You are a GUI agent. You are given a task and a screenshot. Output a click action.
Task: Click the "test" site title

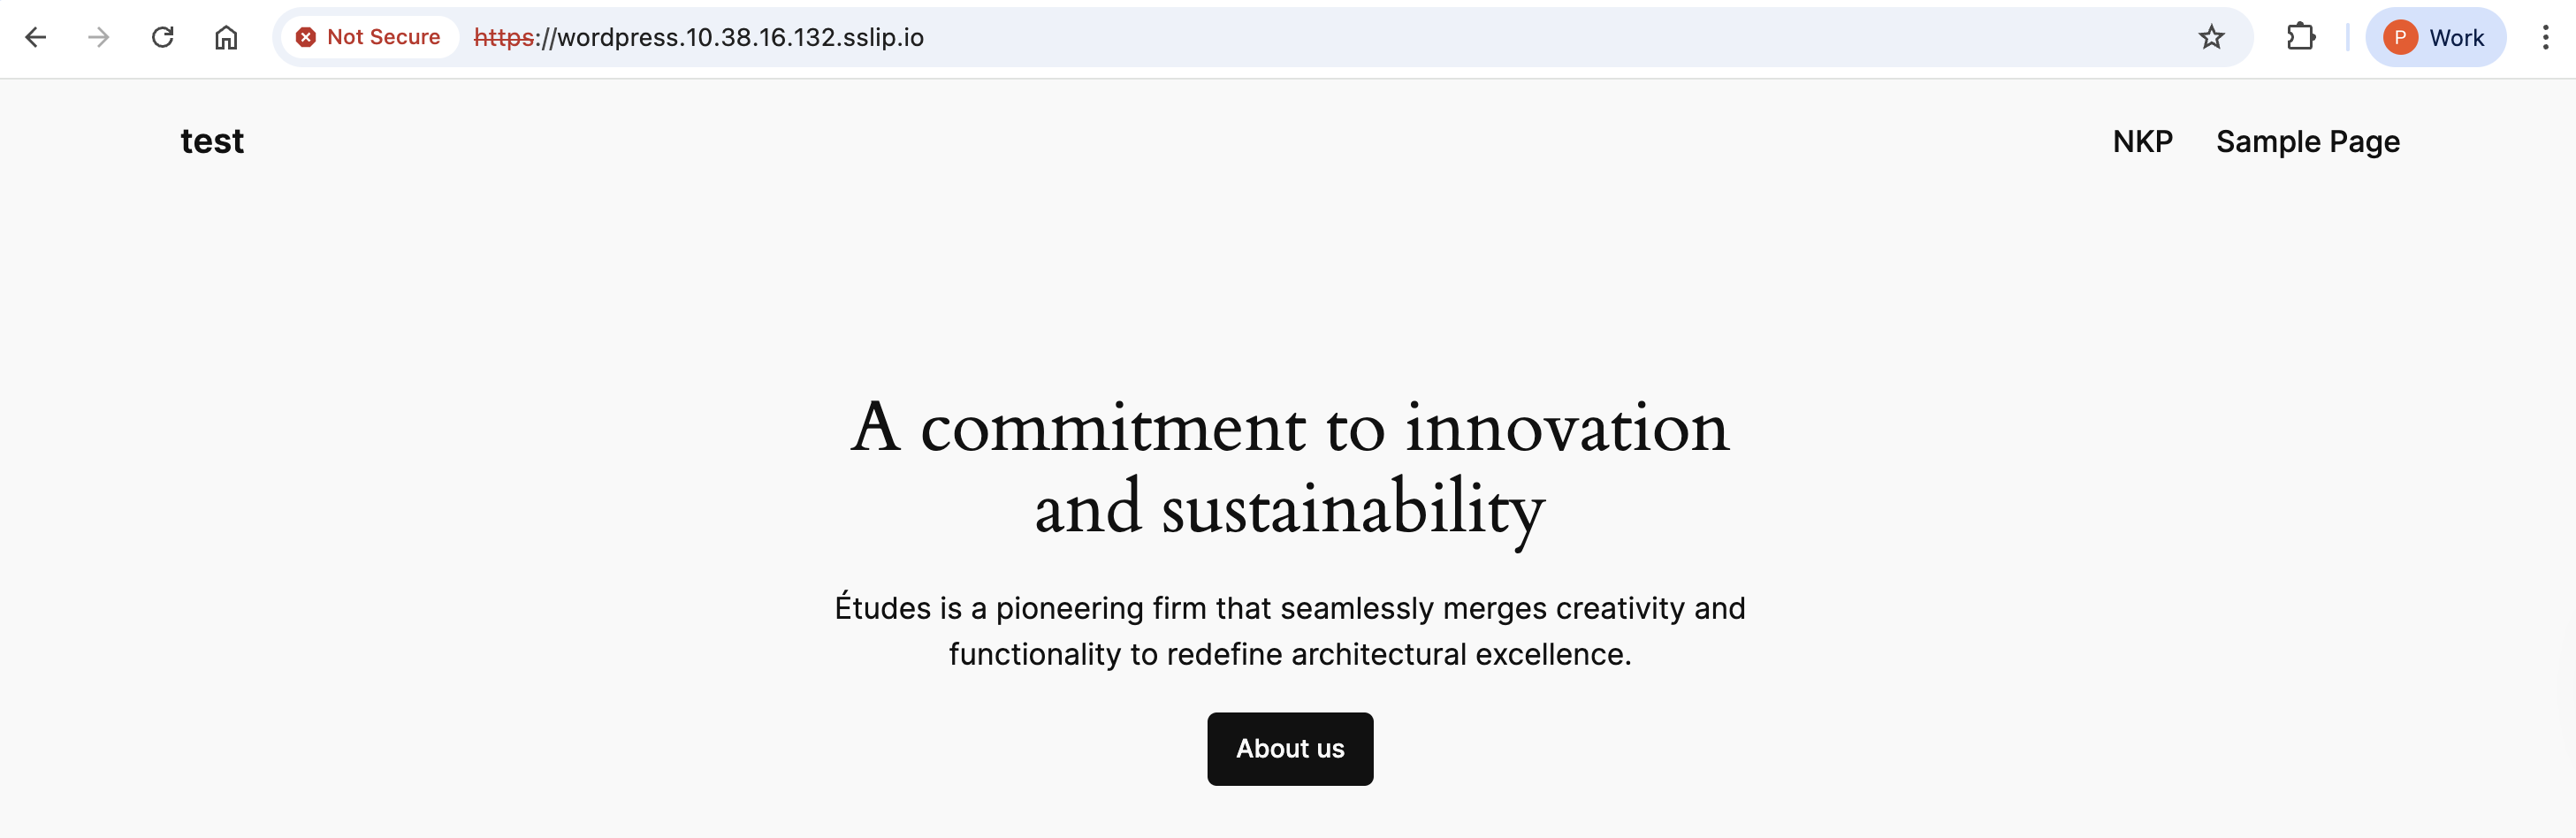pos(212,142)
